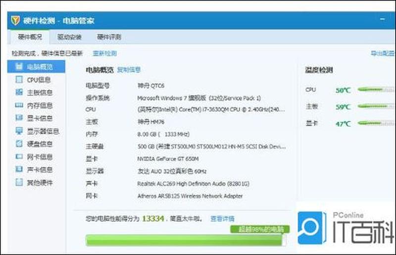Screen dimensions: 396x255
Task: Click the green performance score bar
Action: [x=186, y=240]
